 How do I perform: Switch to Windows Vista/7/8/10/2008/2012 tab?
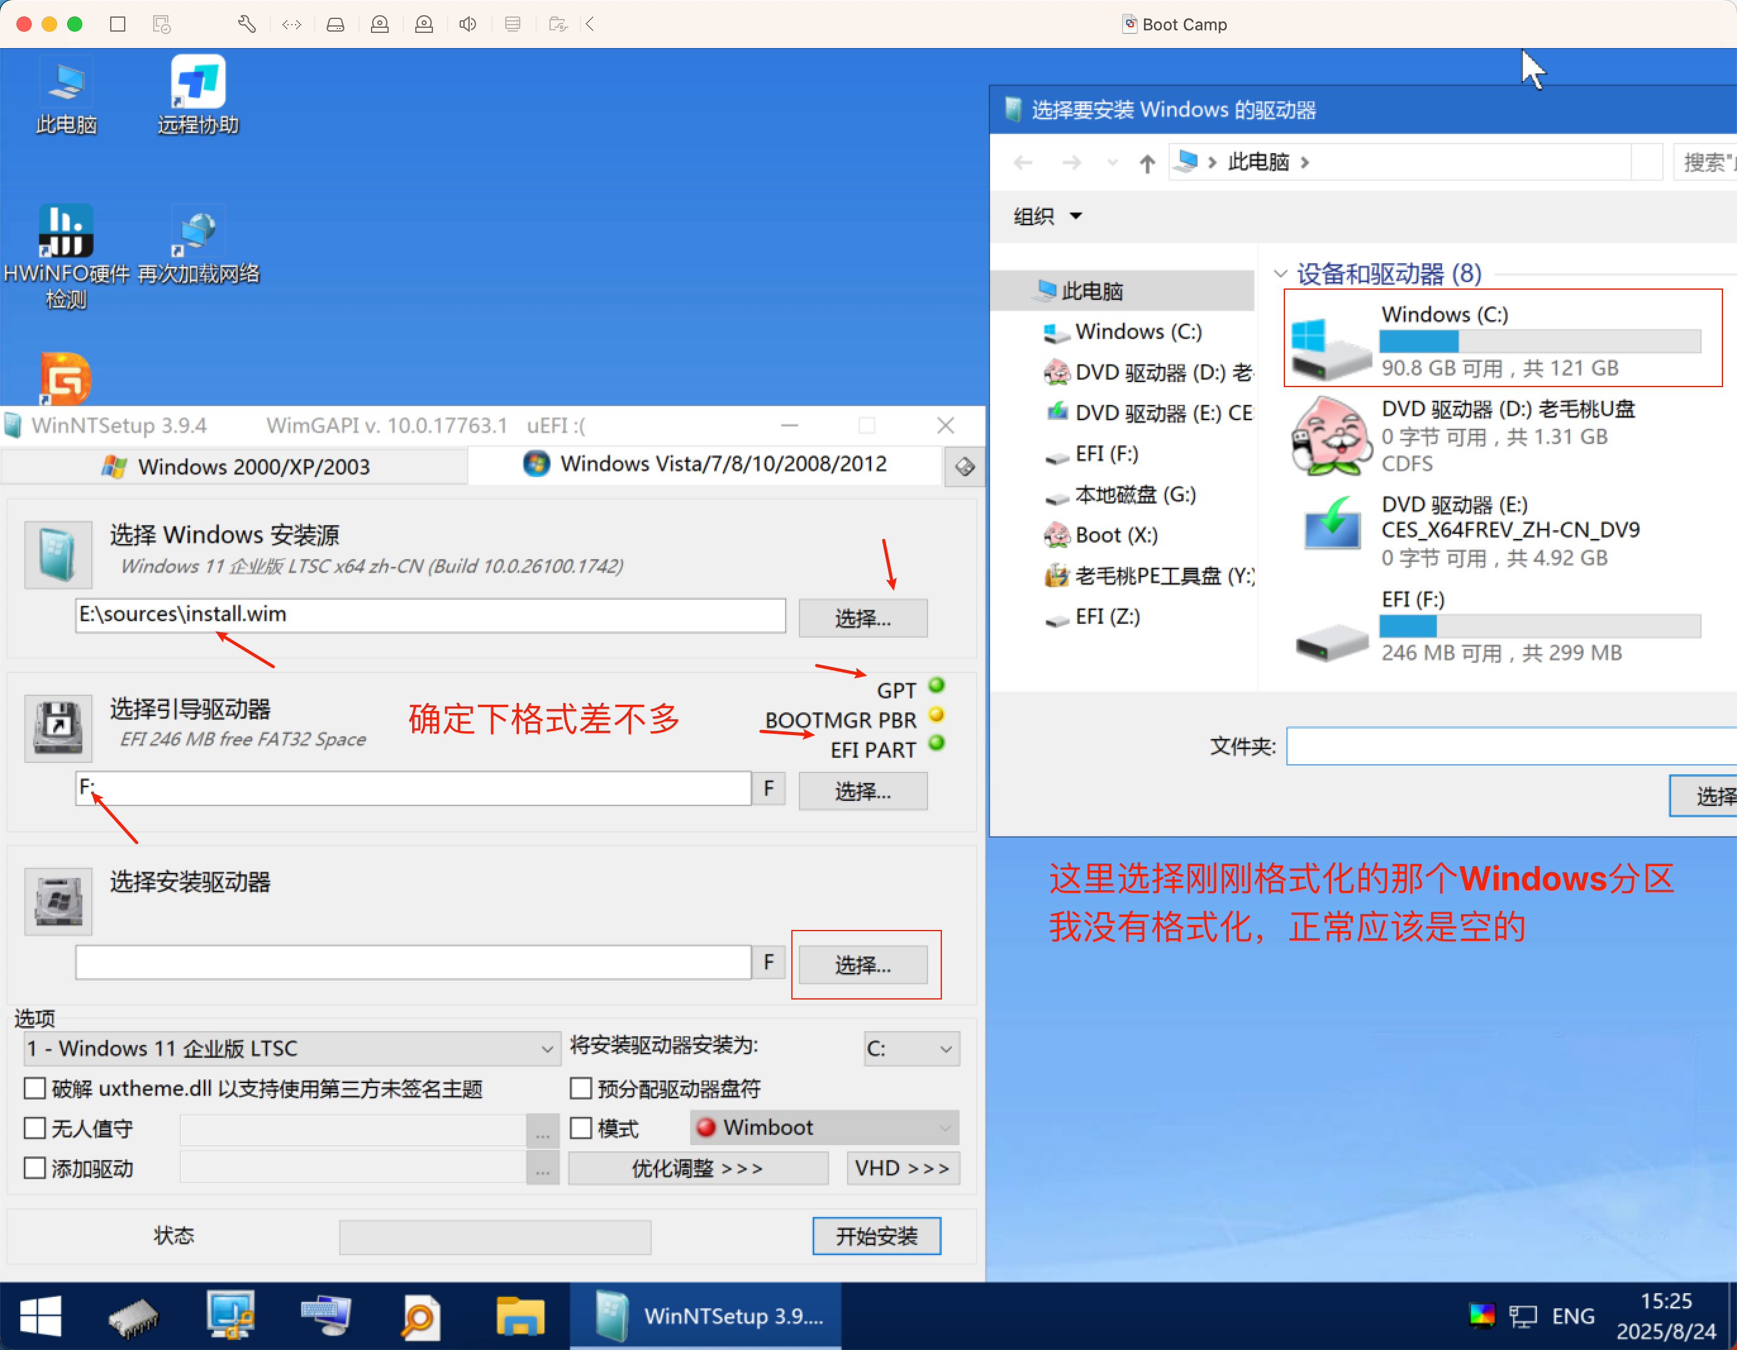coord(705,464)
